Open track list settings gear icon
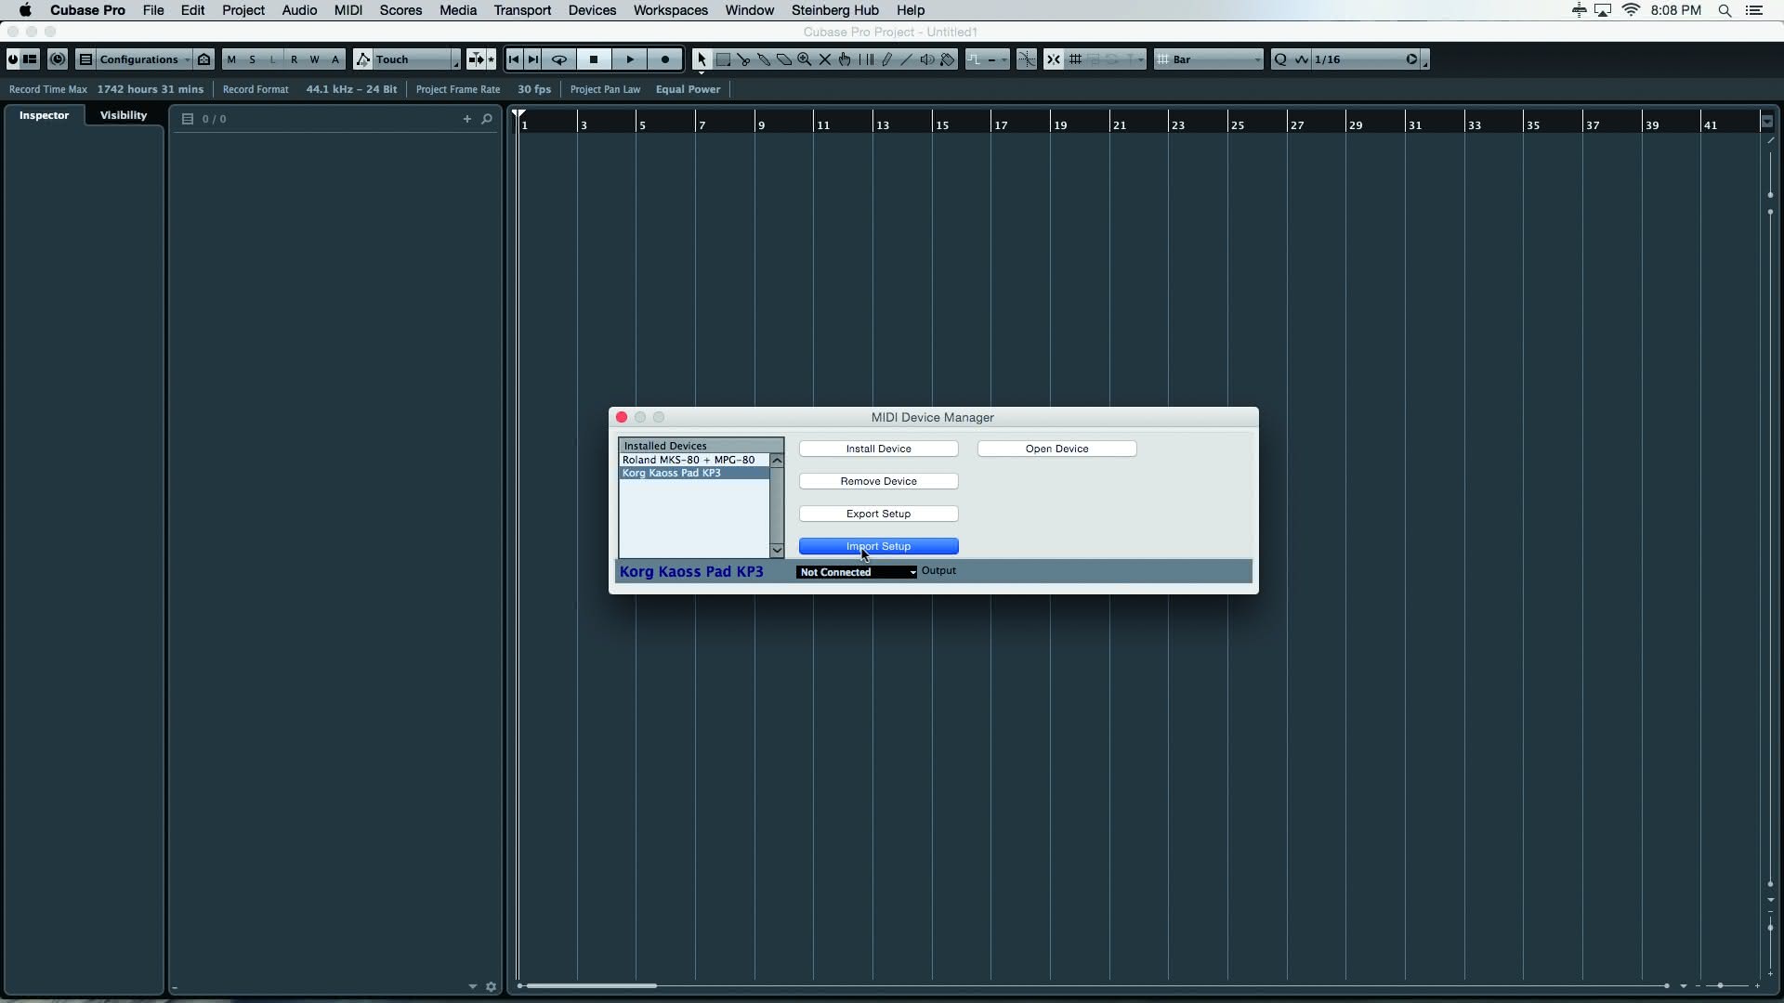Viewport: 1784px width, 1003px height. coord(492,987)
